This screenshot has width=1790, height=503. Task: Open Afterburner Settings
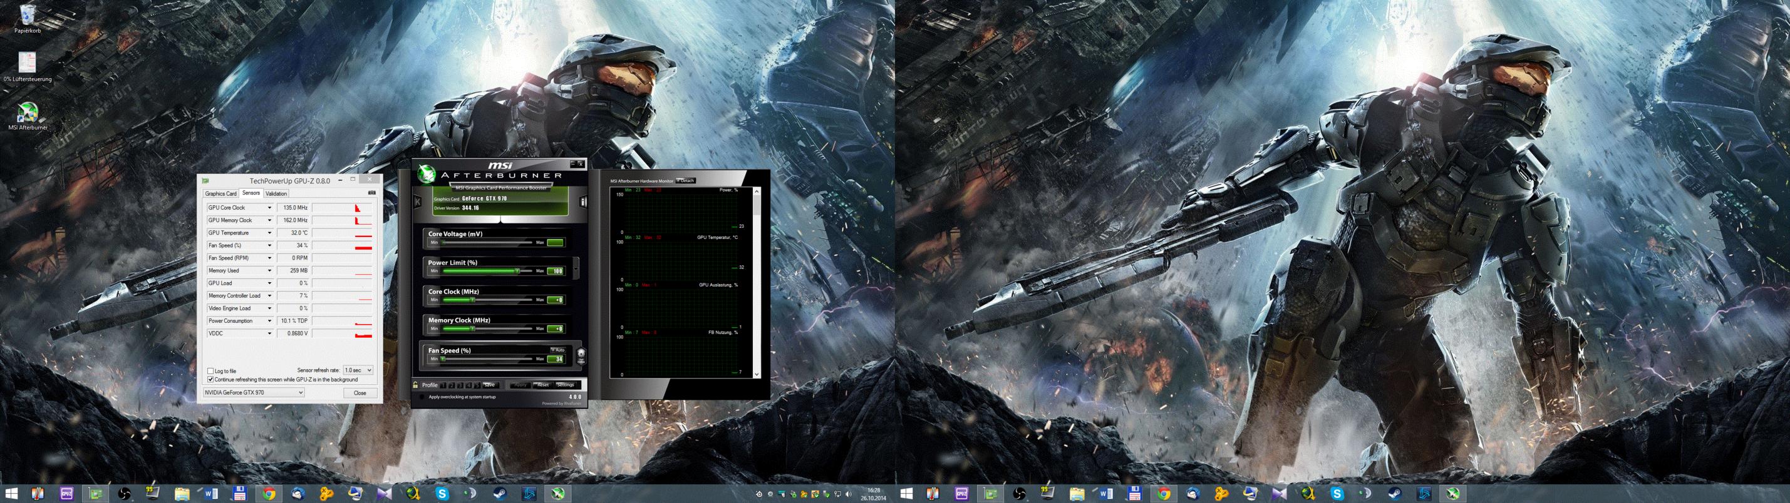565,385
